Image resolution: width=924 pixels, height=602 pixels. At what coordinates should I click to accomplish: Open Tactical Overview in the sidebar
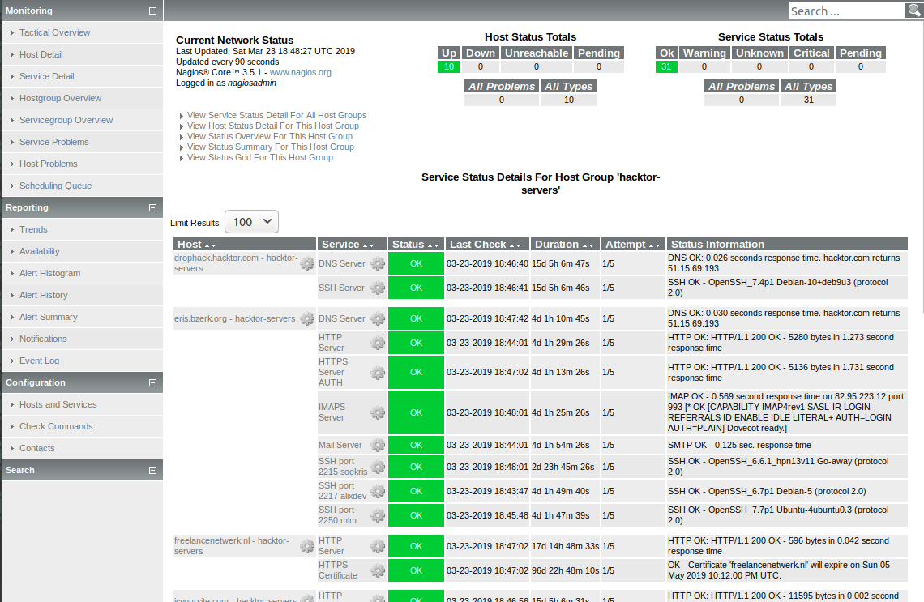tap(55, 32)
